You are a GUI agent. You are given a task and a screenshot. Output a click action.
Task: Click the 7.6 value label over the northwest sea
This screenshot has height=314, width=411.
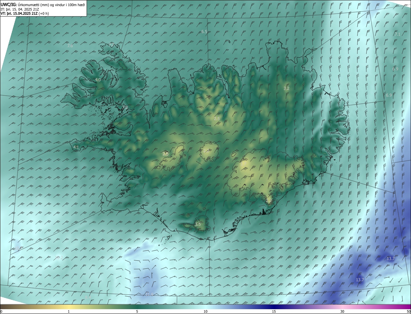coord(70,46)
